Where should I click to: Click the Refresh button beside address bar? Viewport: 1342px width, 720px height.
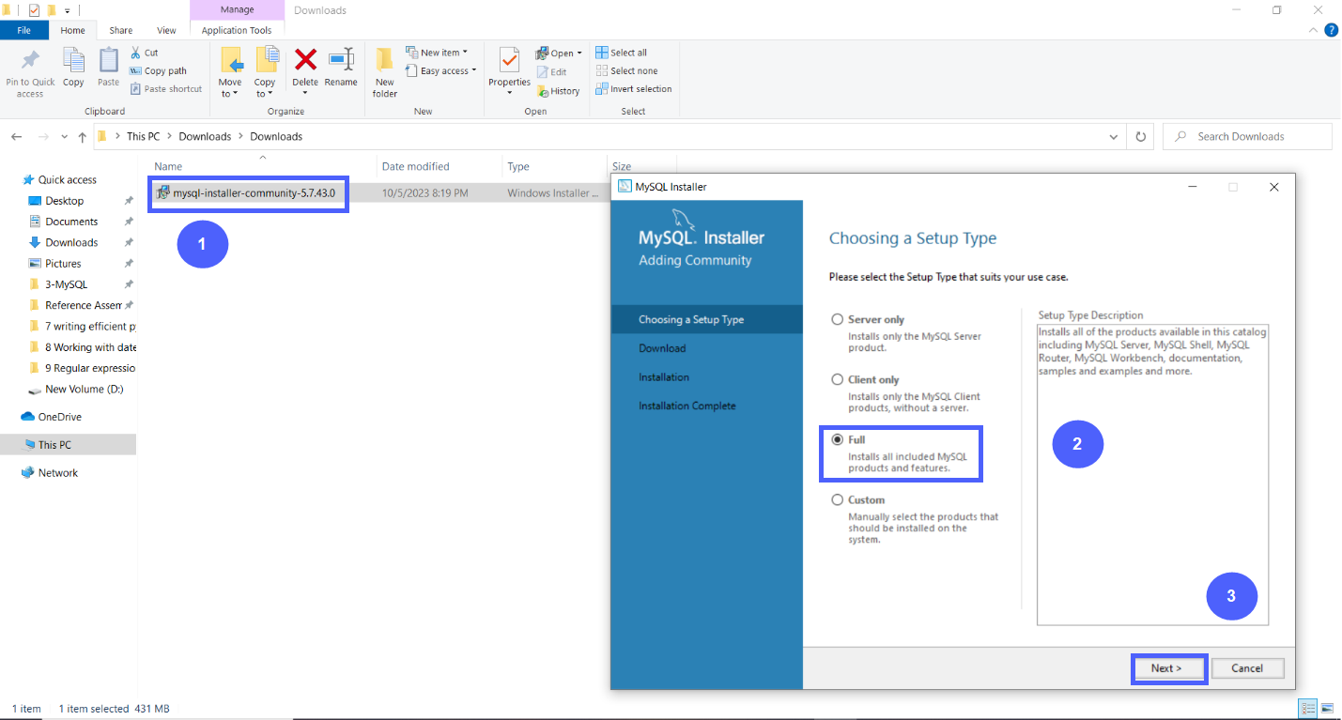coord(1141,136)
